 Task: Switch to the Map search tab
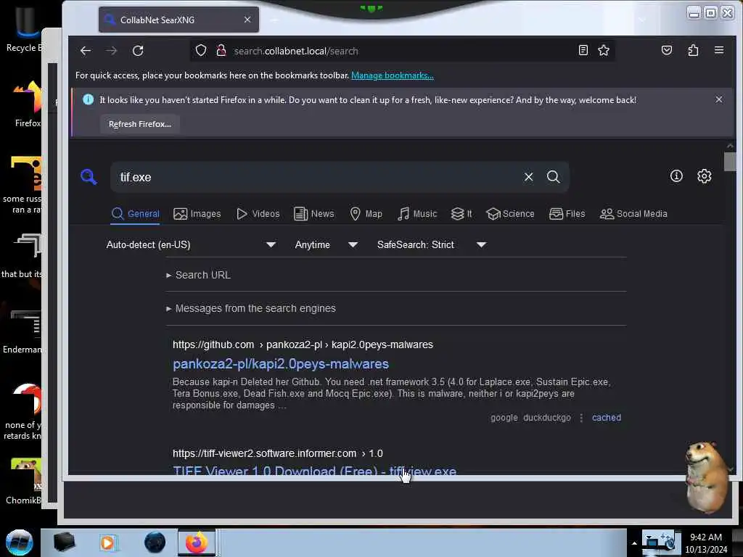[x=366, y=214]
